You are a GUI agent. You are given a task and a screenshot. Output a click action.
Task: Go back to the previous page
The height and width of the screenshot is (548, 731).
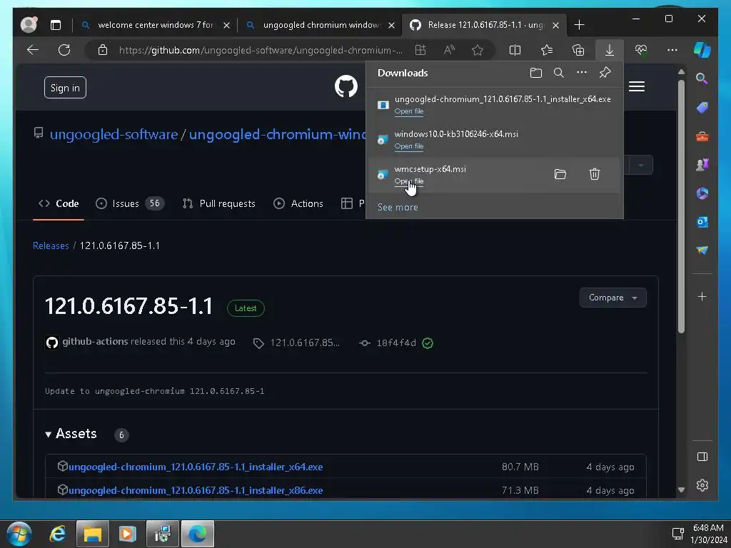click(x=33, y=50)
